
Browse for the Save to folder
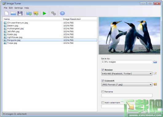pos(155,62)
